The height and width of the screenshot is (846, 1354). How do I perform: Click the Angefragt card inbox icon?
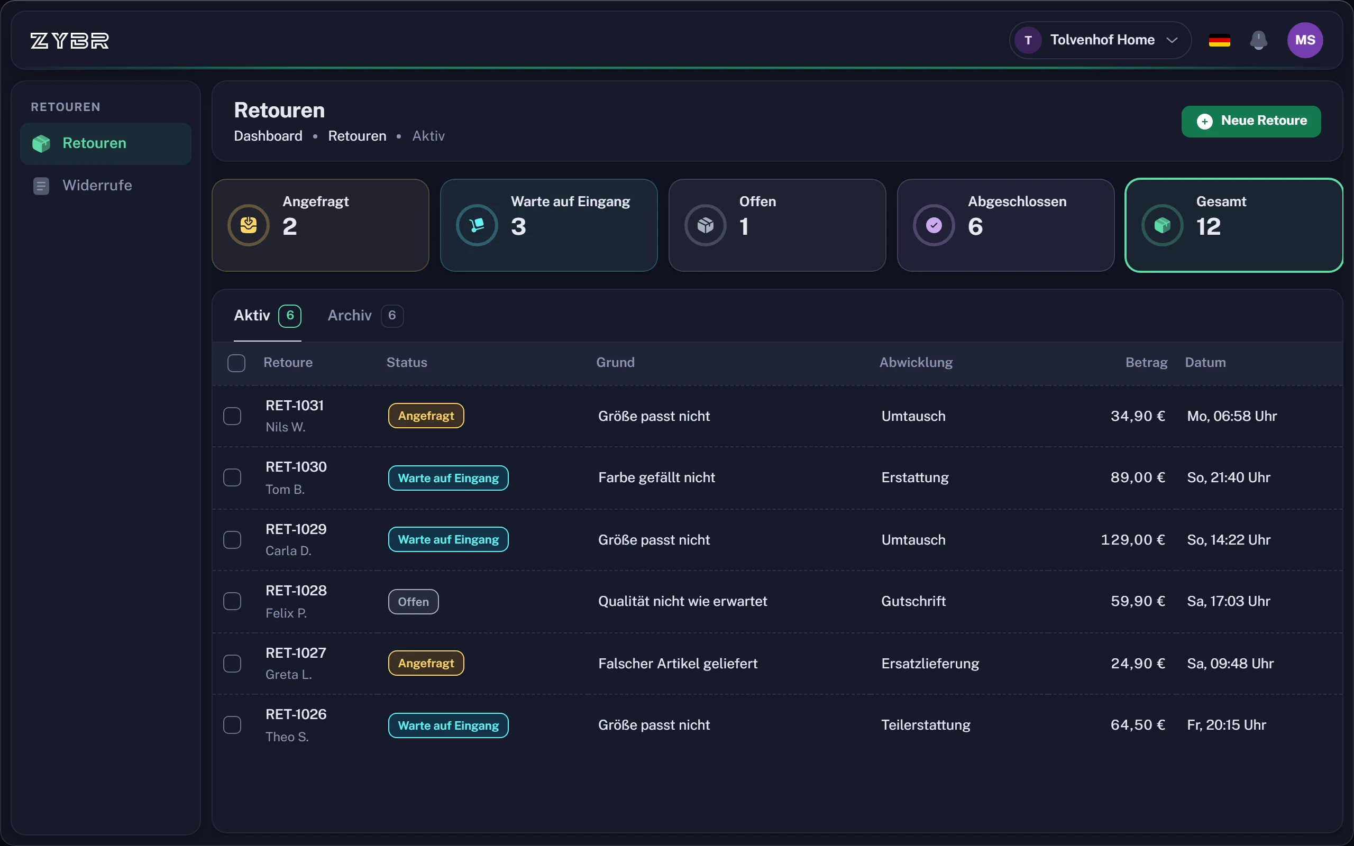[249, 225]
